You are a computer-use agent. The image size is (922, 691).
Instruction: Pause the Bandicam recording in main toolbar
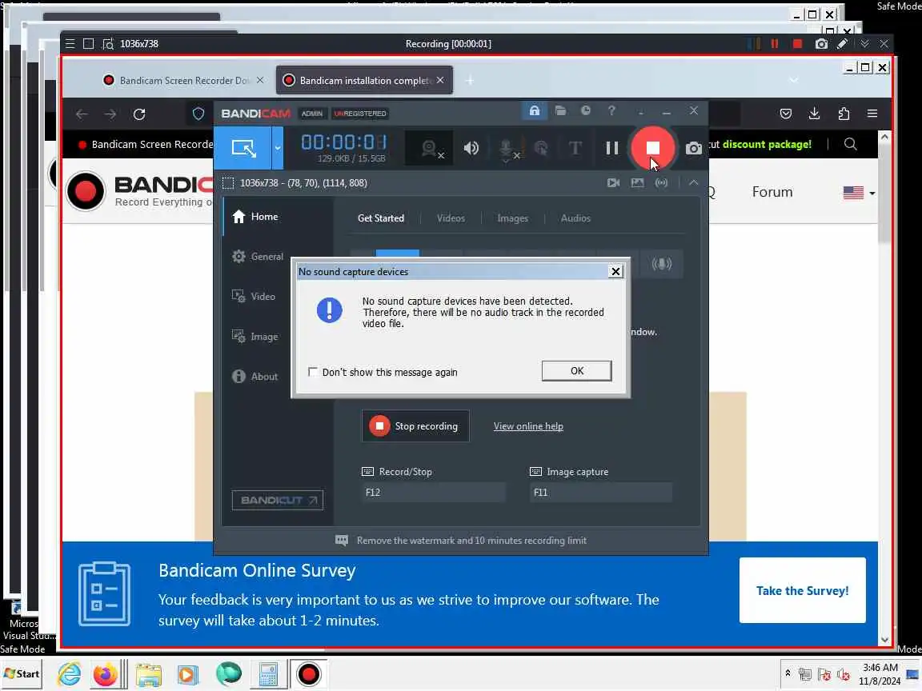coord(612,148)
